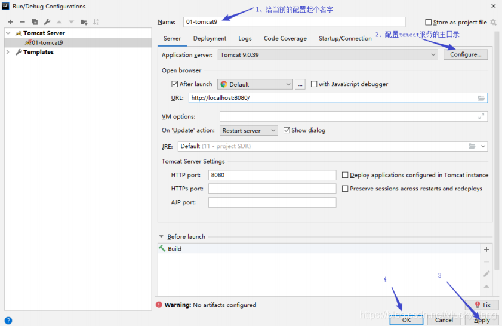Browse for JRE path with folder icon
This screenshot has width=502, height=326.
(472, 146)
